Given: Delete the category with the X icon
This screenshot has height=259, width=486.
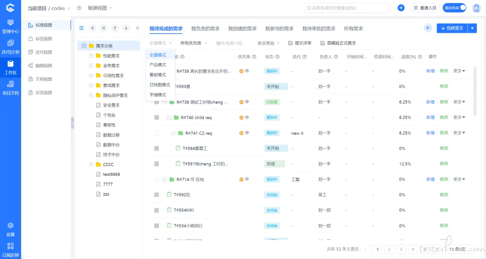Looking at the screenshot, I should click(103, 28).
